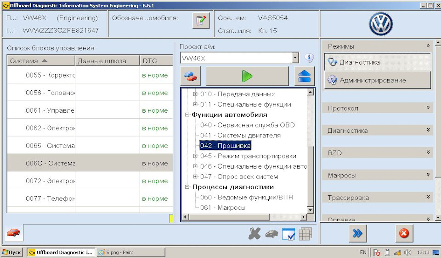The image size is (441, 258).
Task: Click function tree horizontal scrollbar left arrow
Action: (x=185, y=217)
